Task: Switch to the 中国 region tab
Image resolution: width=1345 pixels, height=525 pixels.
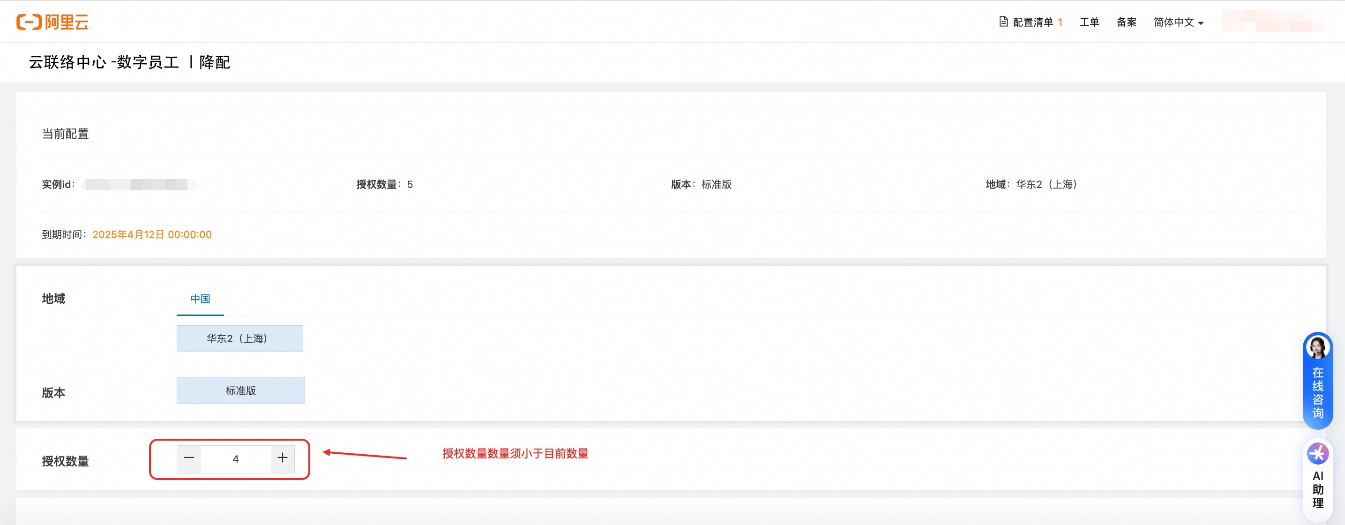Action: tap(200, 299)
